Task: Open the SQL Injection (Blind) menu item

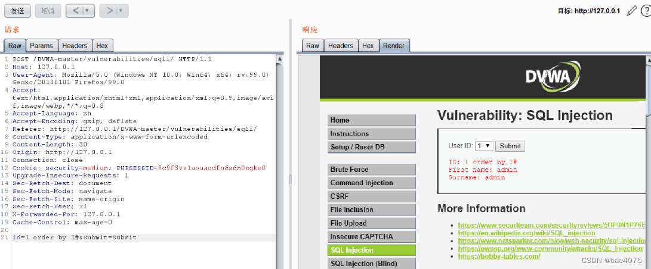Action: tap(372, 264)
